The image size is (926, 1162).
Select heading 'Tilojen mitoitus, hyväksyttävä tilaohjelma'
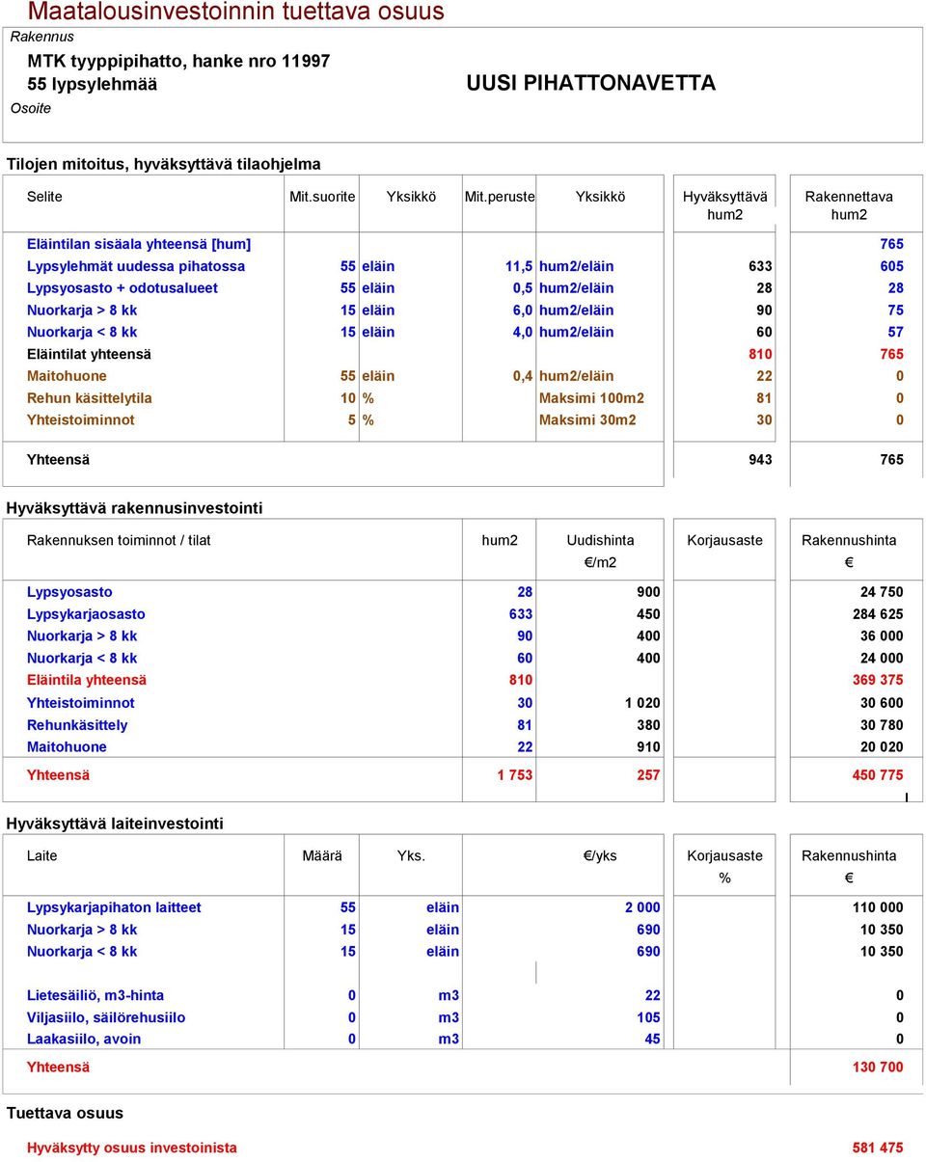(x=164, y=165)
